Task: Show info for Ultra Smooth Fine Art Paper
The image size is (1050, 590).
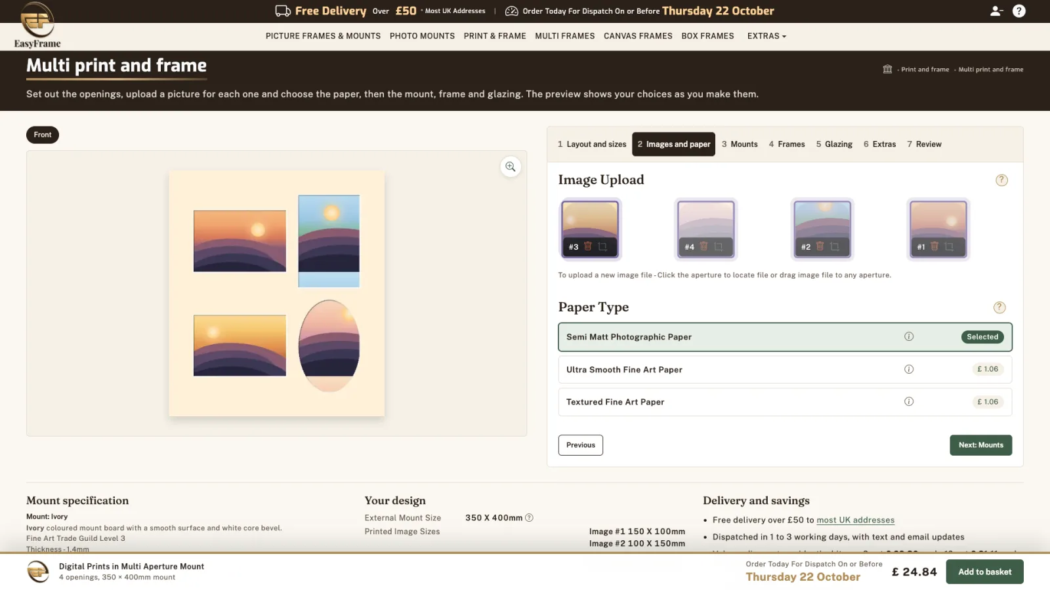Action: coord(909,369)
